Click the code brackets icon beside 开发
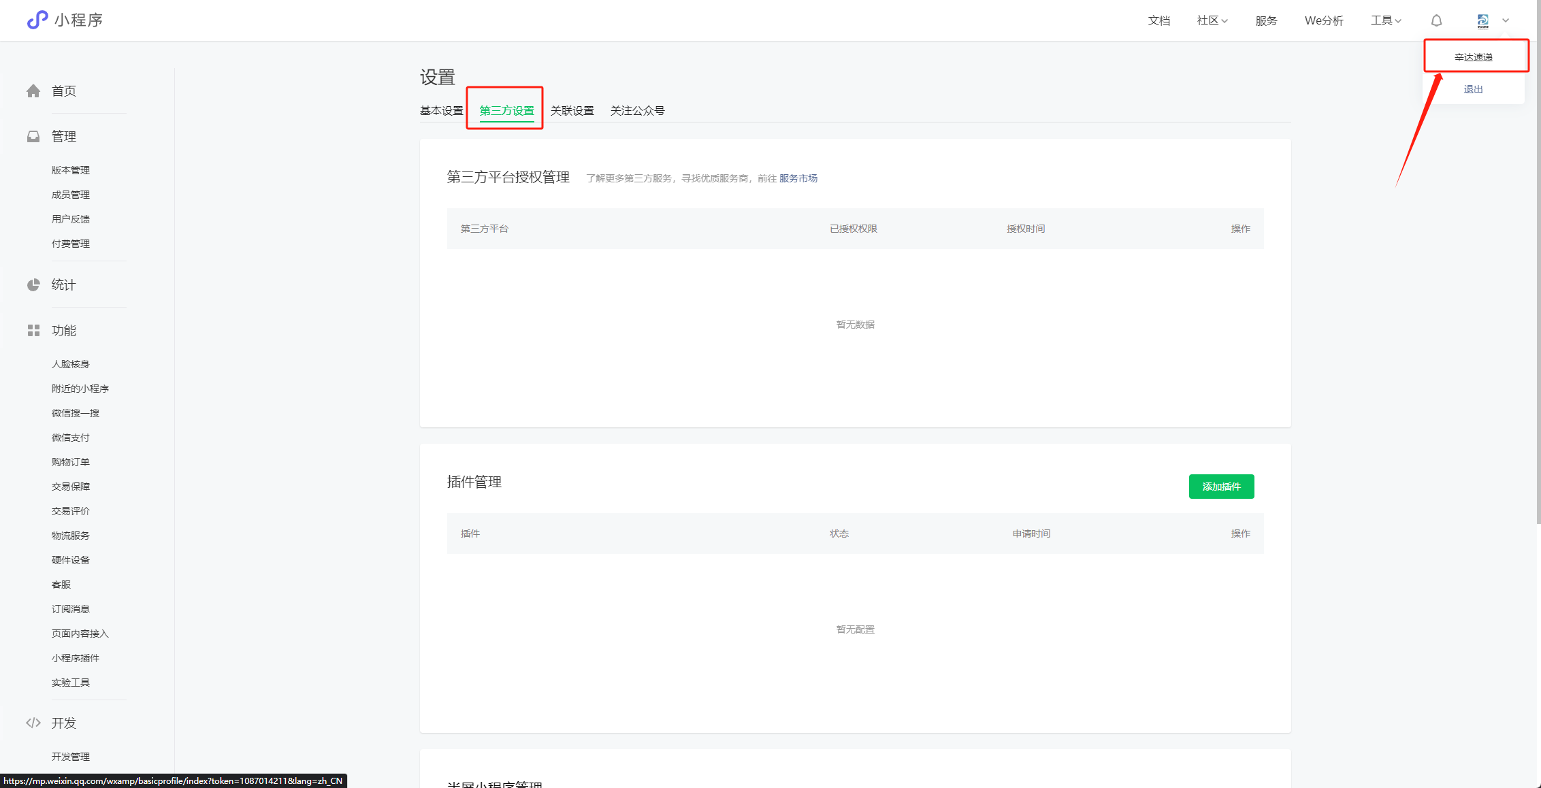The width and height of the screenshot is (1541, 788). (33, 723)
